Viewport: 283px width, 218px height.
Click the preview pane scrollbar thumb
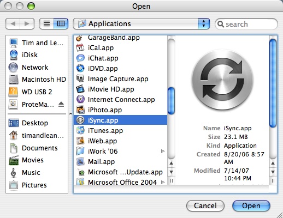pyautogui.click(x=273, y=83)
